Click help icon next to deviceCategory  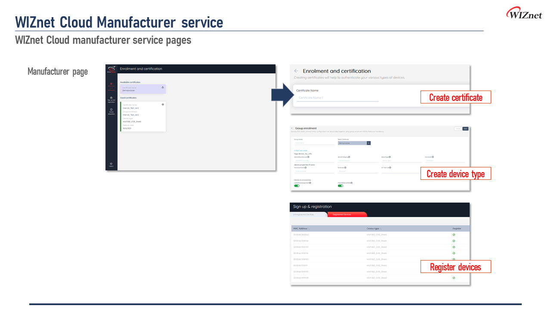tap(349, 157)
